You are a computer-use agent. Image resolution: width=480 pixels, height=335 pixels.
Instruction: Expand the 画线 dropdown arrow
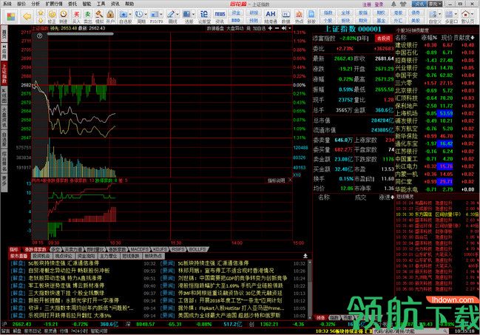click(x=178, y=14)
